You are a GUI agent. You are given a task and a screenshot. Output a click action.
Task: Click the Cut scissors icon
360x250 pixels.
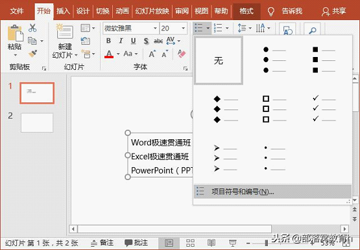coord(32,28)
